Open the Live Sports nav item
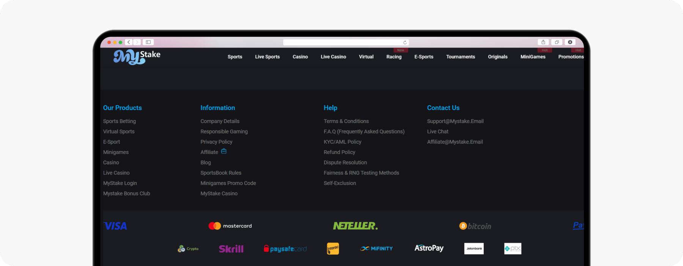Image resolution: width=683 pixels, height=266 pixels. tap(268, 57)
